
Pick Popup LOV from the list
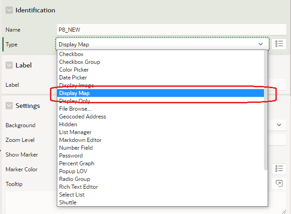point(73,171)
